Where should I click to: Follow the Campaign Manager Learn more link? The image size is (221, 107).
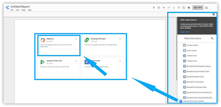pos(113,45)
